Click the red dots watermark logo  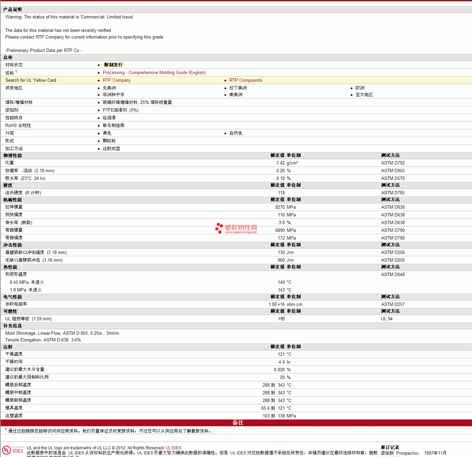point(219,228)
